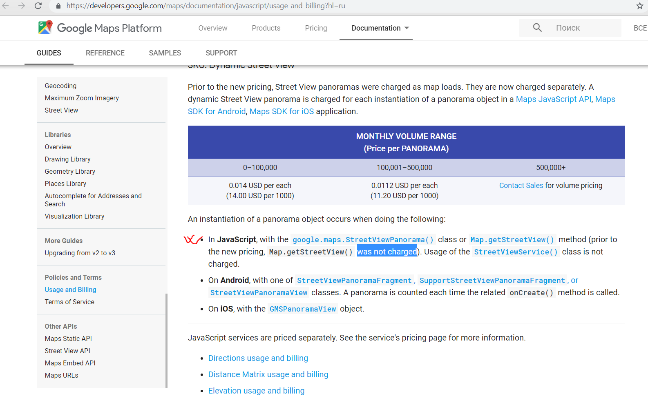Open Contact Sales link in pricing table
Viewport: 648px width, 398px height.
[521, 186]
